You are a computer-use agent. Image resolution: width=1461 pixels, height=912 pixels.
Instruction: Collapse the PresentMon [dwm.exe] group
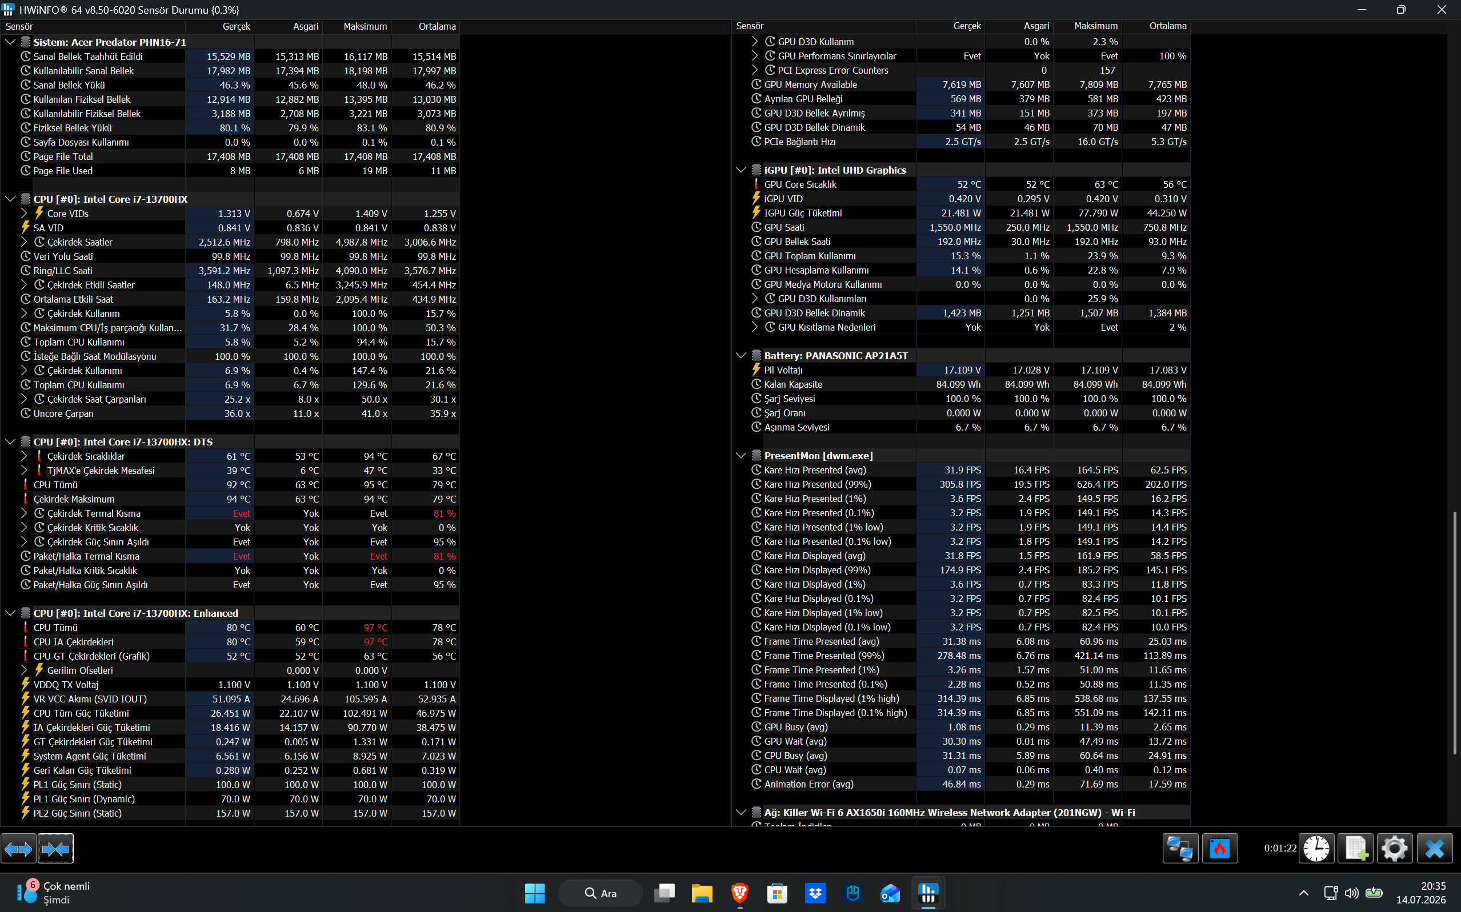point(741,456)
